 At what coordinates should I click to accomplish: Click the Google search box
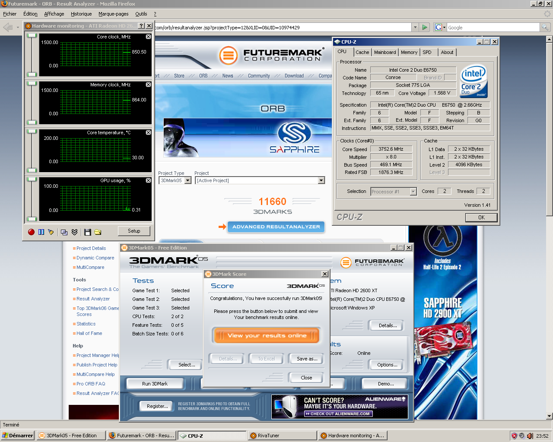(x=493, y=27)
